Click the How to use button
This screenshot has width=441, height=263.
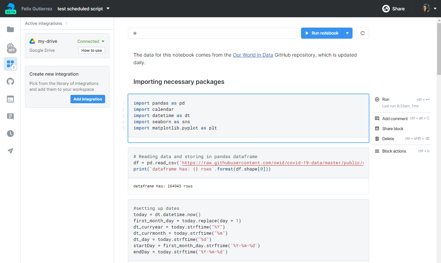tap(92, 50)
